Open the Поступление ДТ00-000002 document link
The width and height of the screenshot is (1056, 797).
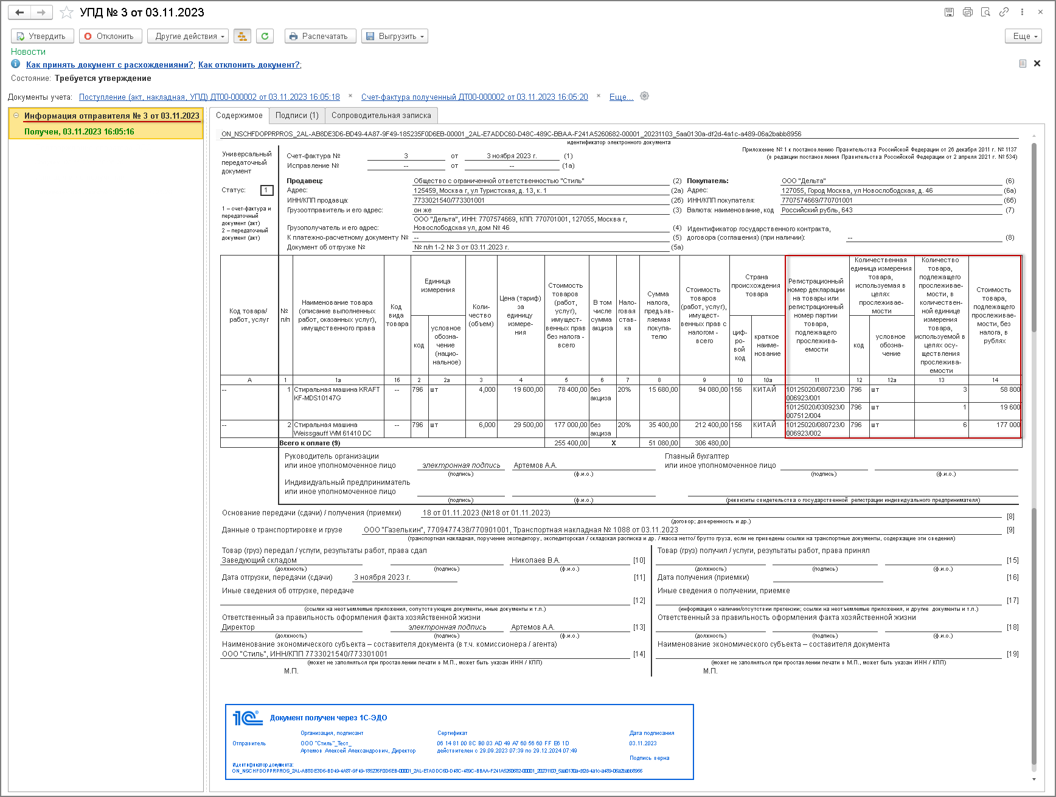point(209,97)
